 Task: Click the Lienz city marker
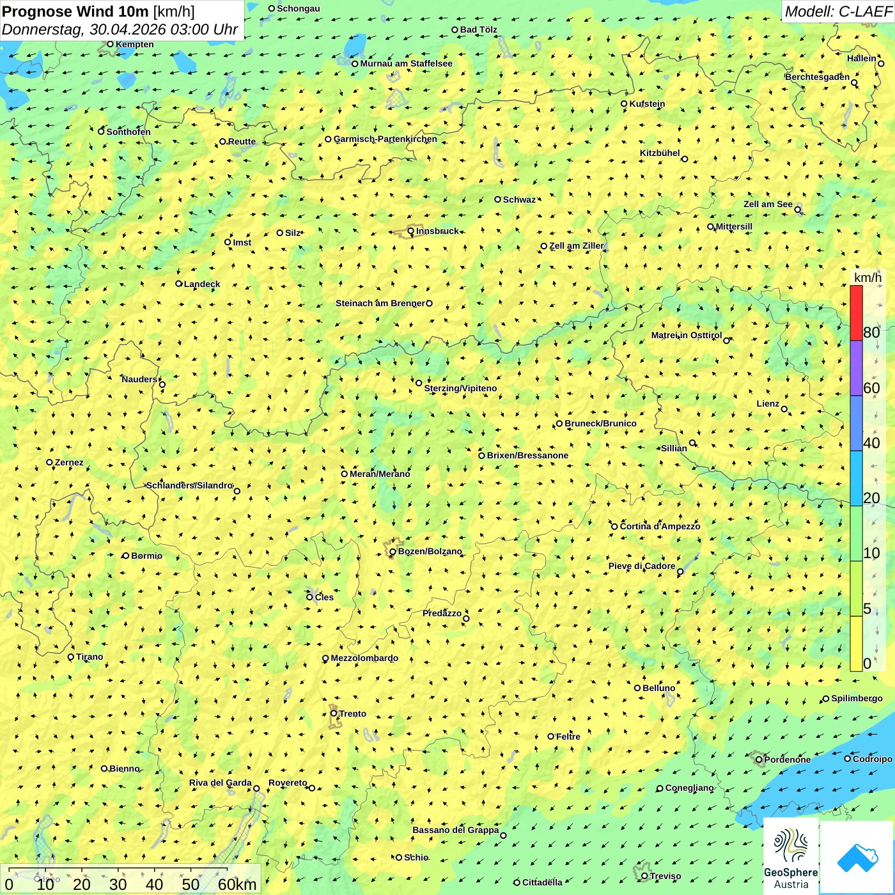pyautogui.click(x=784, y=409)
